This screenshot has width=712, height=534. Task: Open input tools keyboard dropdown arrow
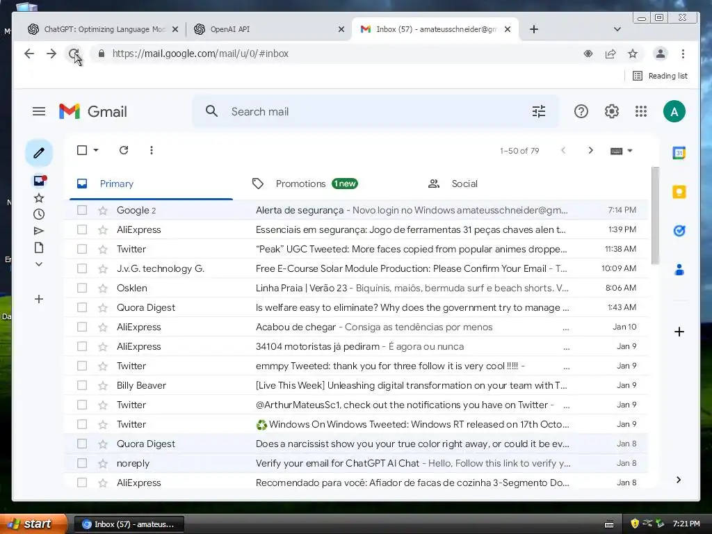(630, 151)
